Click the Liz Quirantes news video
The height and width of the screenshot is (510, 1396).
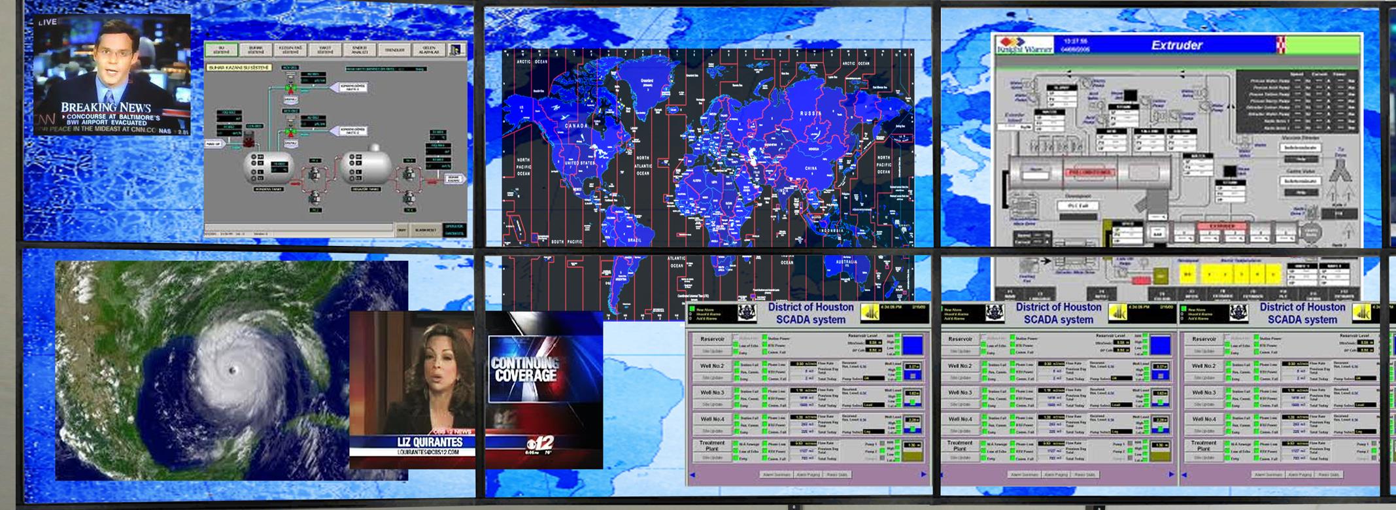pos(413,390)
